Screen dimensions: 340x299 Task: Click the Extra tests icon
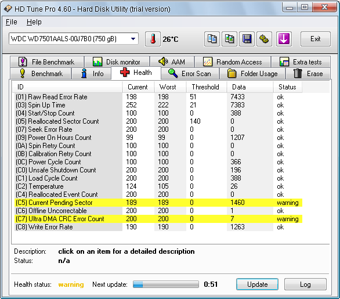point(284,62)
